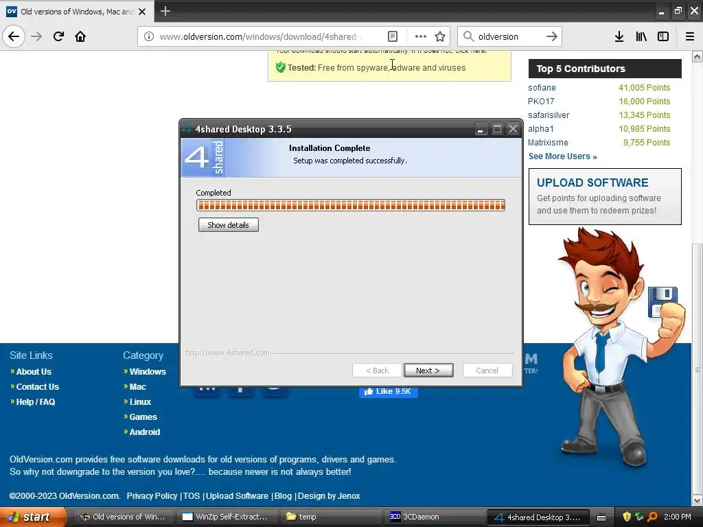703x527 pixels.
Task: Reload the page in the browser
Action: [58, 36]
